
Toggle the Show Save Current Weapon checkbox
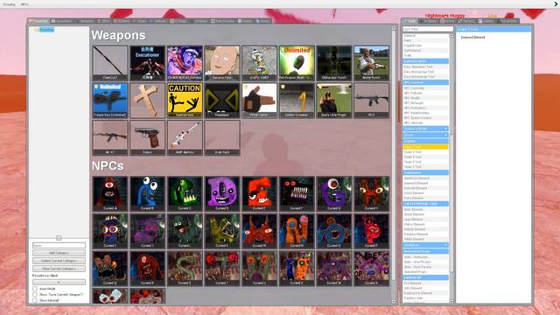35,295
